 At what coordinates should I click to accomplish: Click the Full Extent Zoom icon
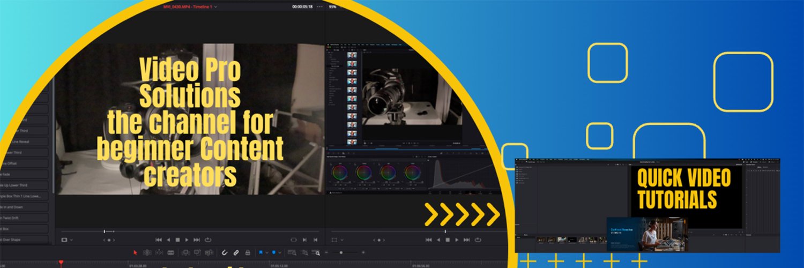(x=292, y=252)
